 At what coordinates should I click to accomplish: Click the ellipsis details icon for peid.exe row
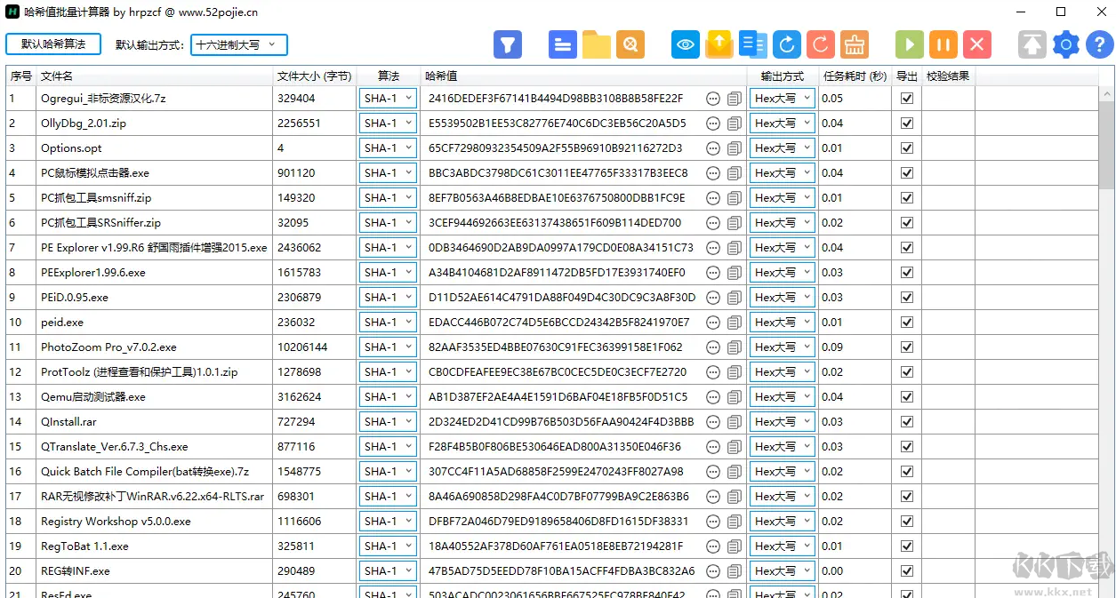[x=713, y=323]
